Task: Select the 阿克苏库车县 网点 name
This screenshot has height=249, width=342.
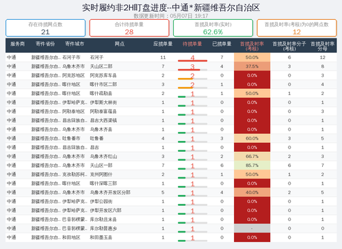Action: tap(103, 75)
